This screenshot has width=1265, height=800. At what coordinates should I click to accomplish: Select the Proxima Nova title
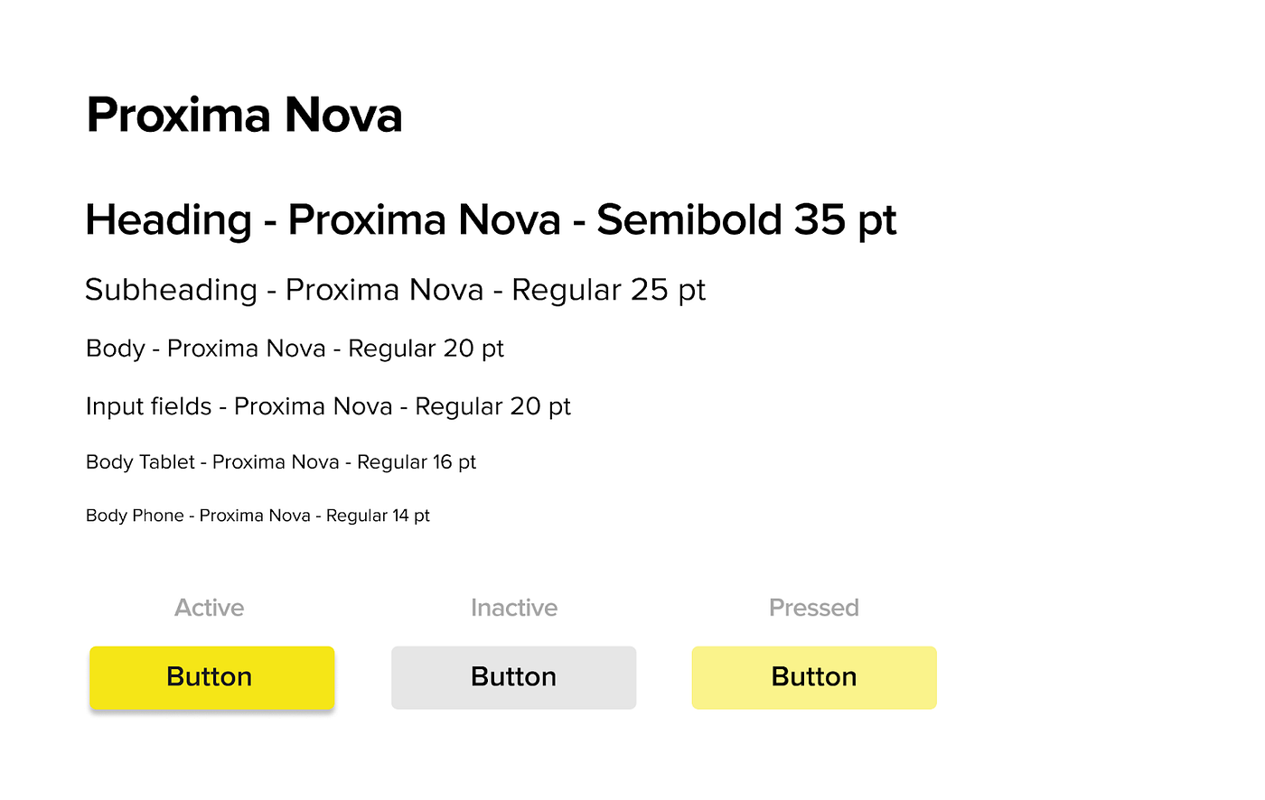[x=244, y=116]
